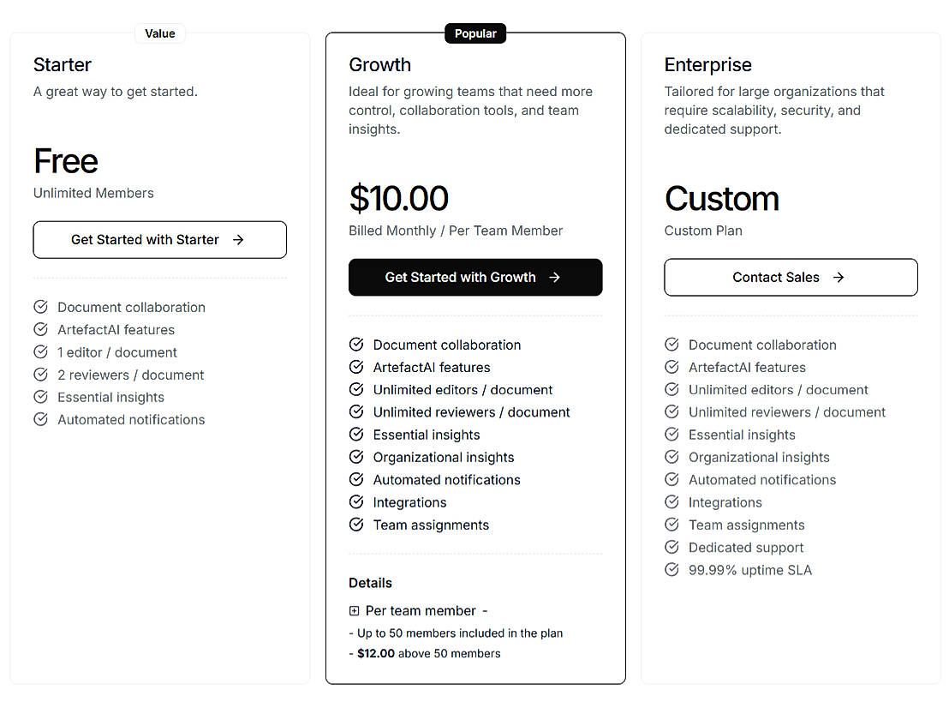
Task: Click the 'Value' badge on Starter plan
Action: pyautogui.click(x=160, y=33)
